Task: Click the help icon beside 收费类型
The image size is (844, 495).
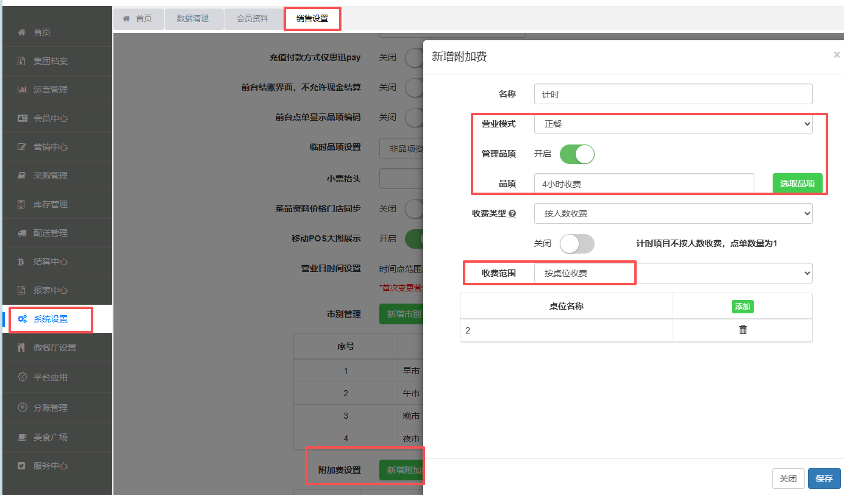Action: (x=512, y=214)
